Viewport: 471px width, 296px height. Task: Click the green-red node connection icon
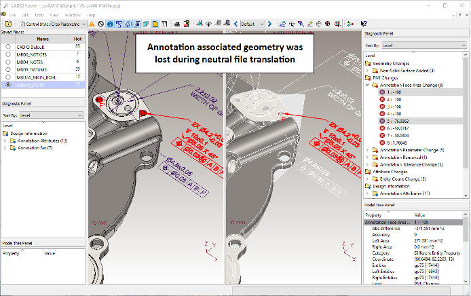point(350,24)
